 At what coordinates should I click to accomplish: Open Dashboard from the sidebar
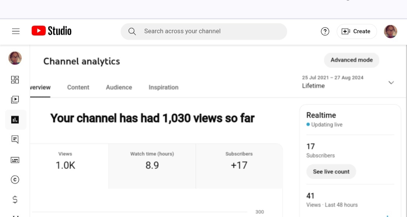[15, 79]
